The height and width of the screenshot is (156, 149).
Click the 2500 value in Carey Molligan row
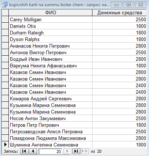[119, 19]
